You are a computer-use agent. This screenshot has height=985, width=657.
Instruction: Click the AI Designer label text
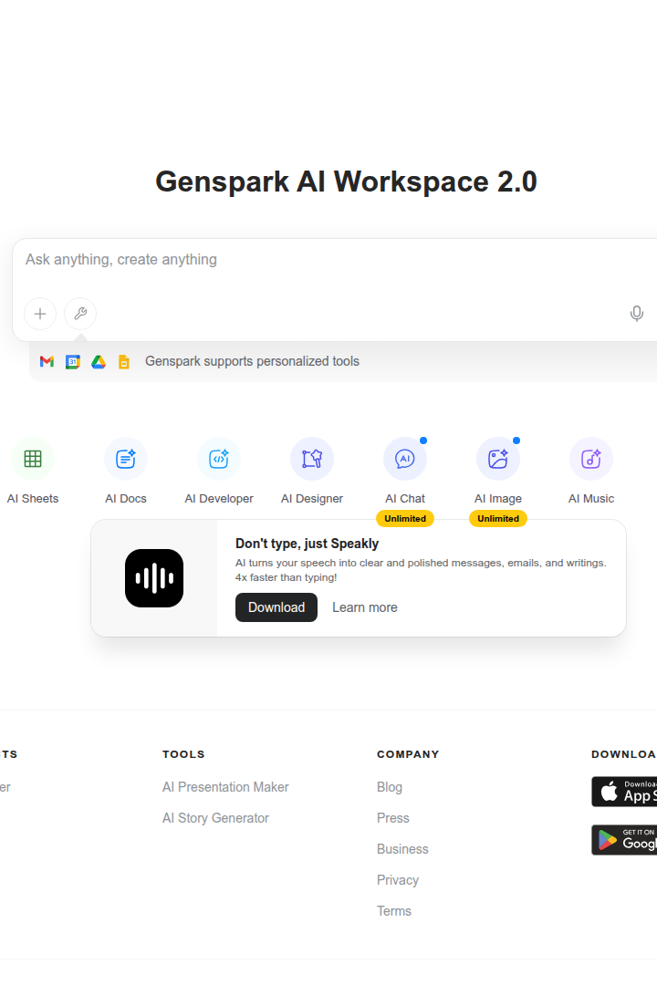(312, 499)
